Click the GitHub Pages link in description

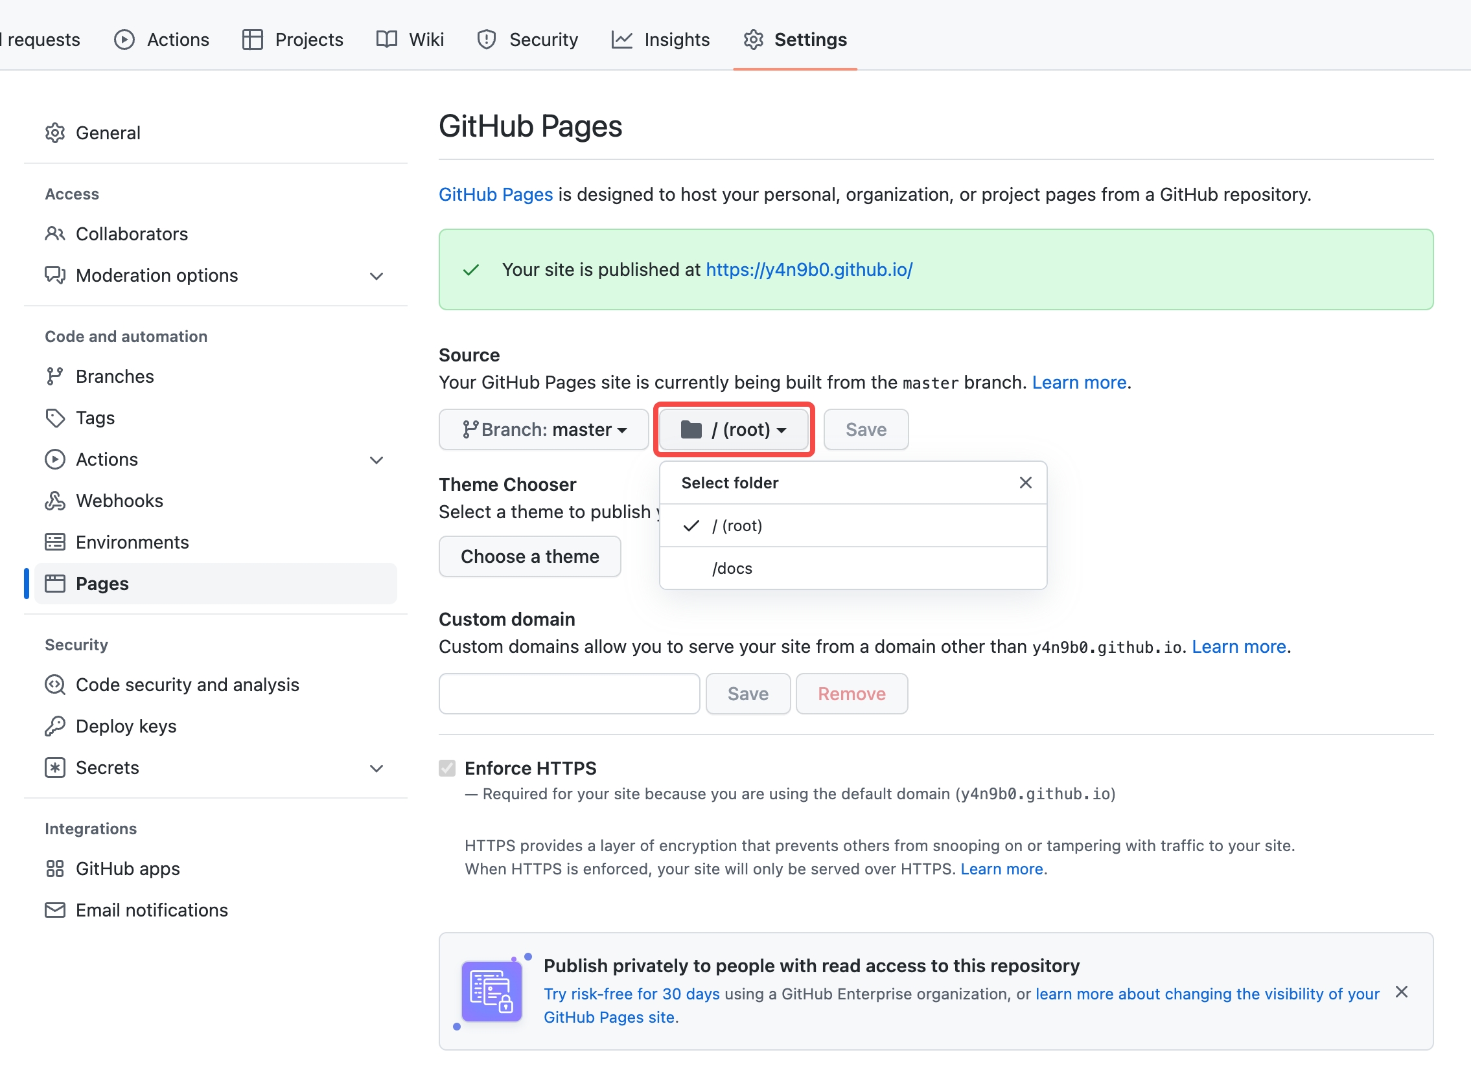click(x=496, y=194)
